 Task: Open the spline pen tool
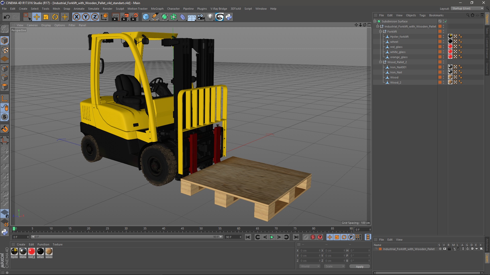coord(155,17)
